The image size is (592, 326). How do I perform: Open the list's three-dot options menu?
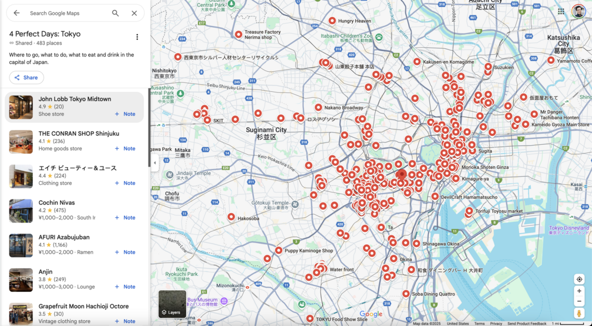click(x=137, y=36)
